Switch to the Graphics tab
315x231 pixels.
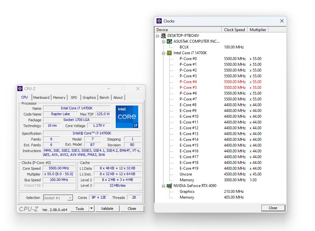89,98
